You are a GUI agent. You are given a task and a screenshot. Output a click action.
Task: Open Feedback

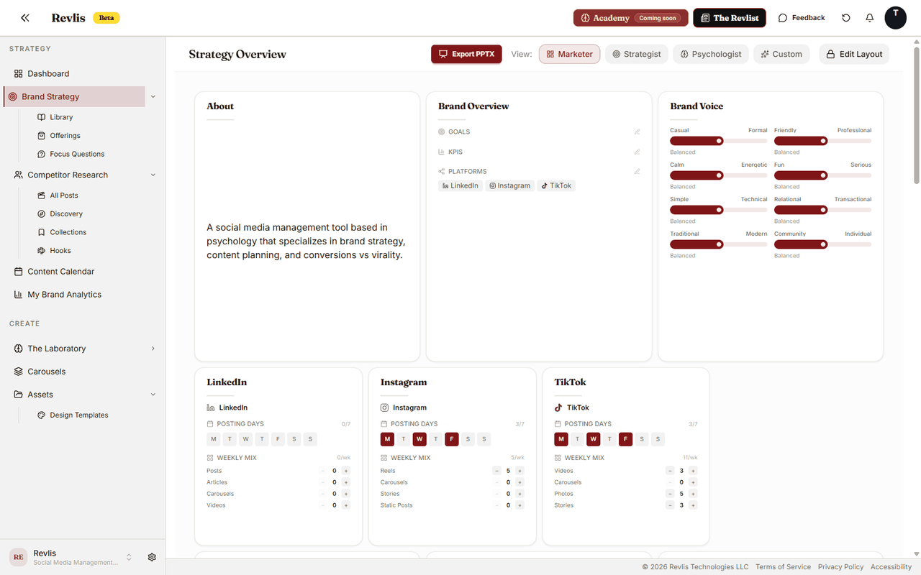[x=802, y=18]
